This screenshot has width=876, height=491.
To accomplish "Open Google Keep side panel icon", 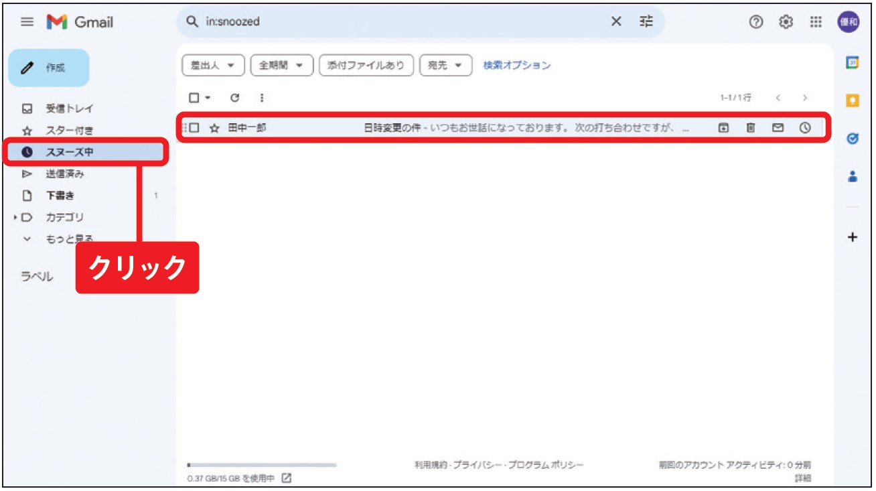I will (853, 100).
